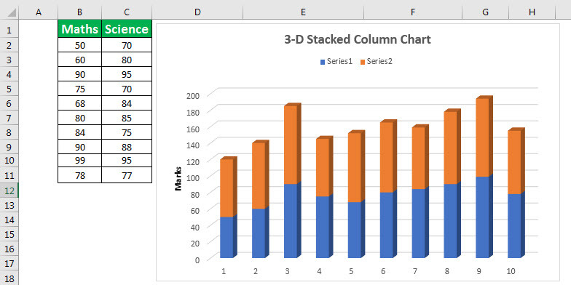The image size is (571, 285).
Task: Select the blue segment of column 3
Action: click(x=291, y=221)
